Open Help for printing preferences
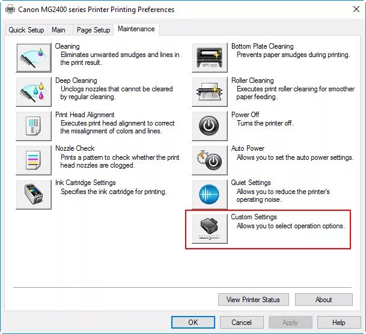 [x=339, y=323]
